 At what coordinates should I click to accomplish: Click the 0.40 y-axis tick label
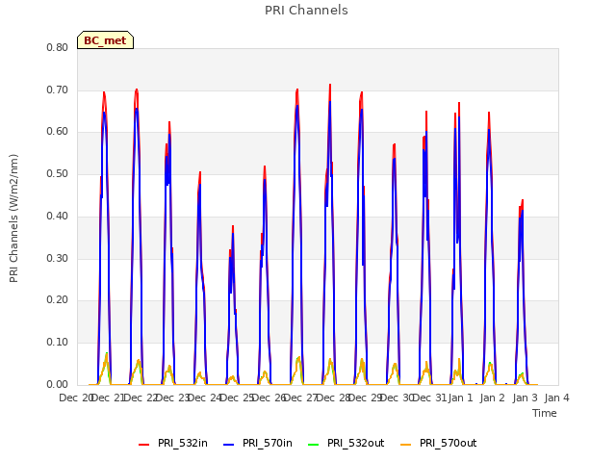(58, 216)
